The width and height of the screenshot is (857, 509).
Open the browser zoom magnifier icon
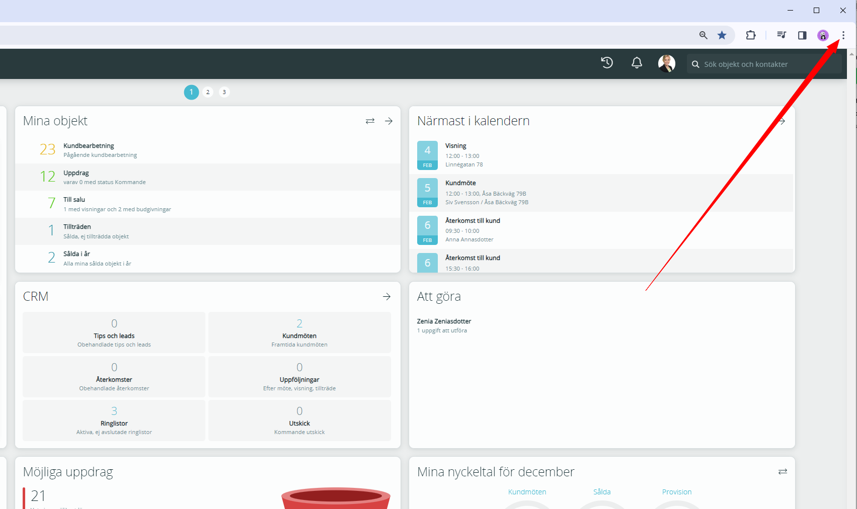click(703, 35)
